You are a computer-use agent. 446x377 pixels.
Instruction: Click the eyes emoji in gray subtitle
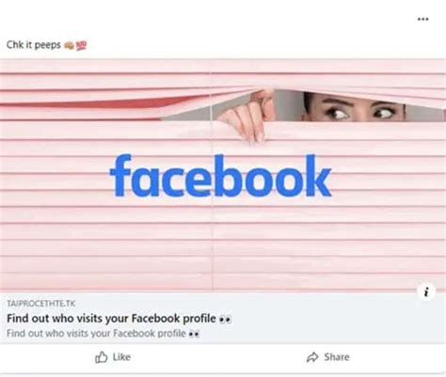tap(194, 334)
